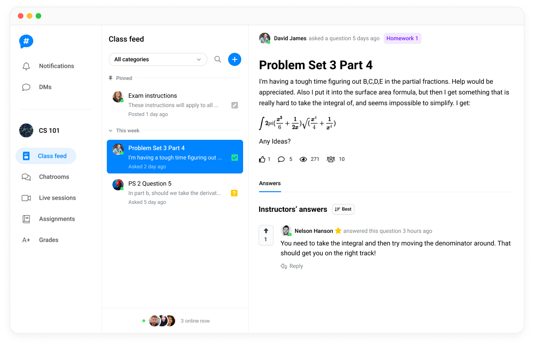Upvote Nelson Hanson's answer with the arrow
Screen dimensions: 534x346
(266, 231)
